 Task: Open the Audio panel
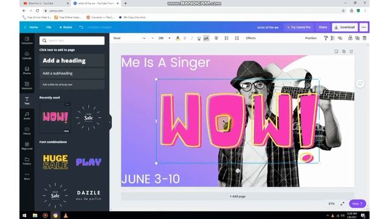coord(27,116)
